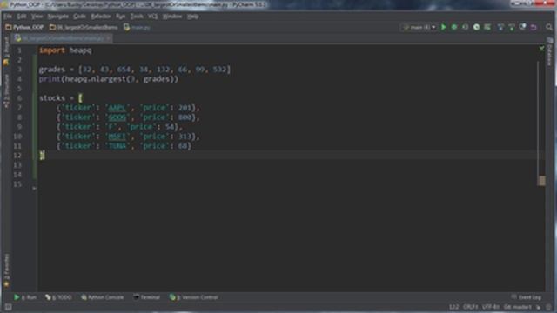Open the Project tool window sidebar tab
The image size is (557, 313).
point(6,50)
